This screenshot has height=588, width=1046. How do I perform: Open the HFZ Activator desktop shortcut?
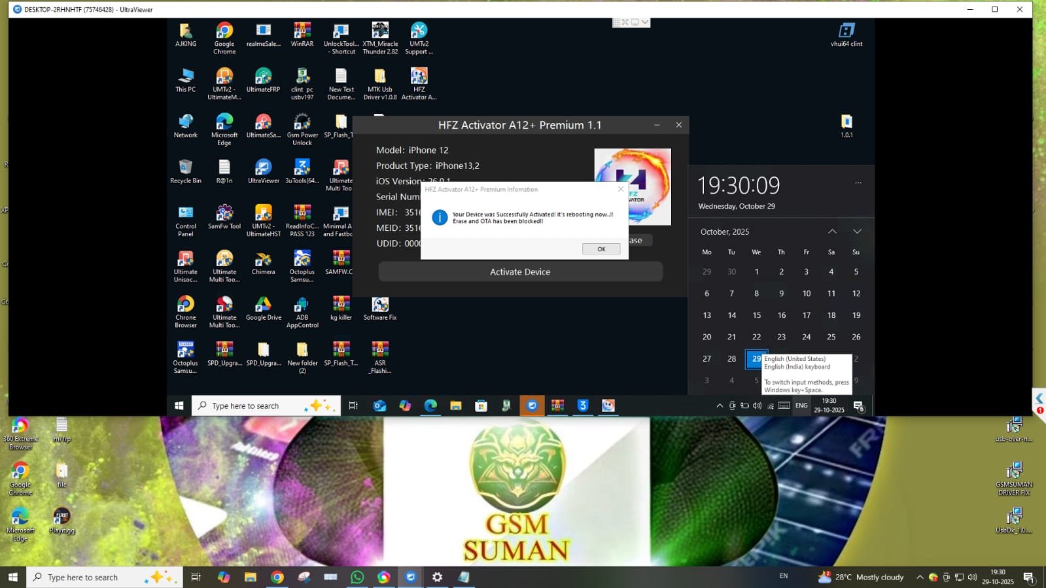[x=419, y=83]
